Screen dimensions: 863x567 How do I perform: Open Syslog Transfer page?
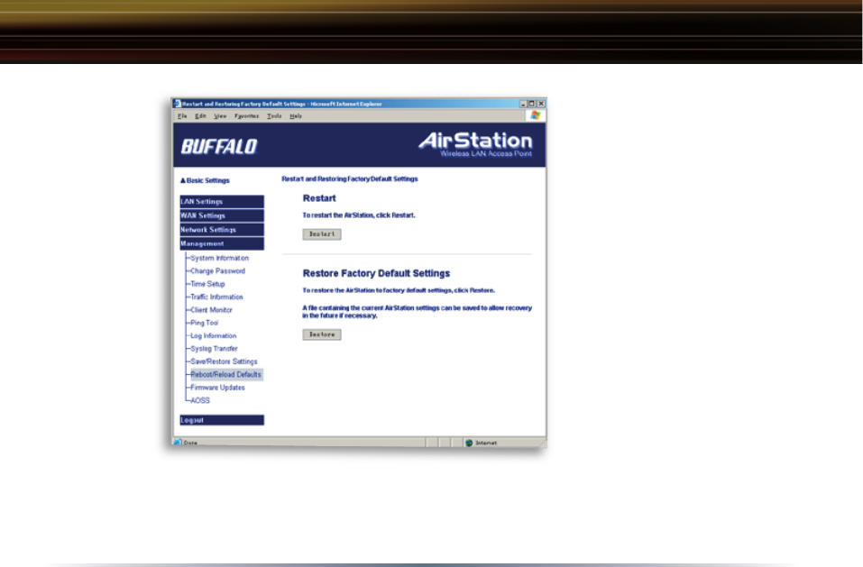214,349
